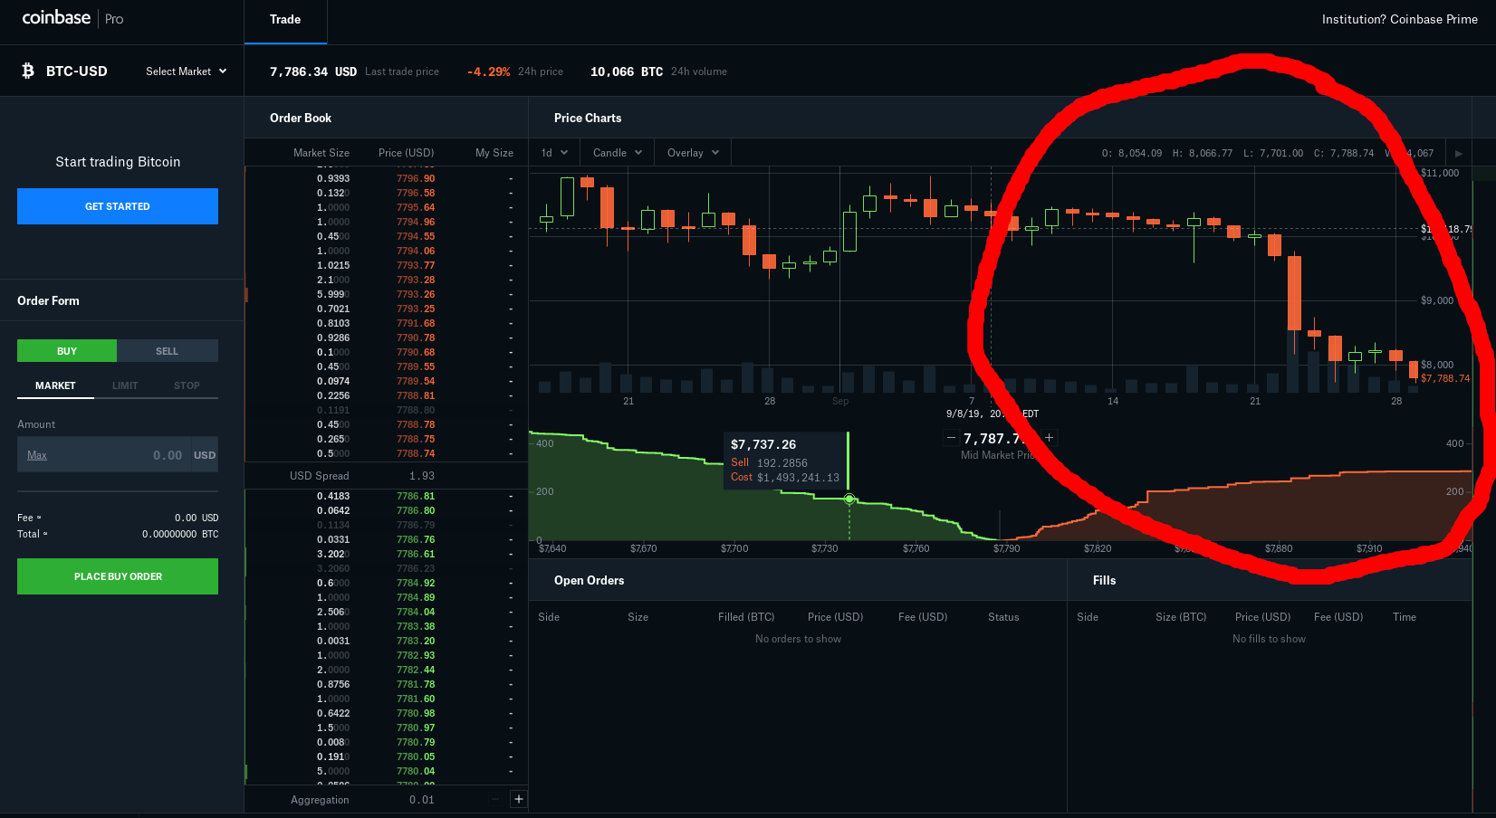Click the Fills panel title

(1104, 580)
